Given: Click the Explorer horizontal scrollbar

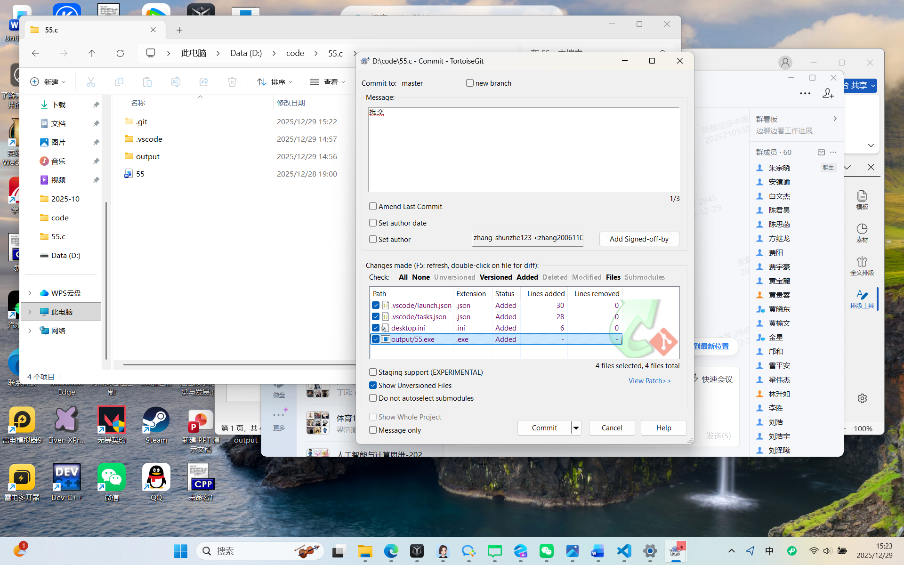Looking at the screenshot, I should 235,364.
